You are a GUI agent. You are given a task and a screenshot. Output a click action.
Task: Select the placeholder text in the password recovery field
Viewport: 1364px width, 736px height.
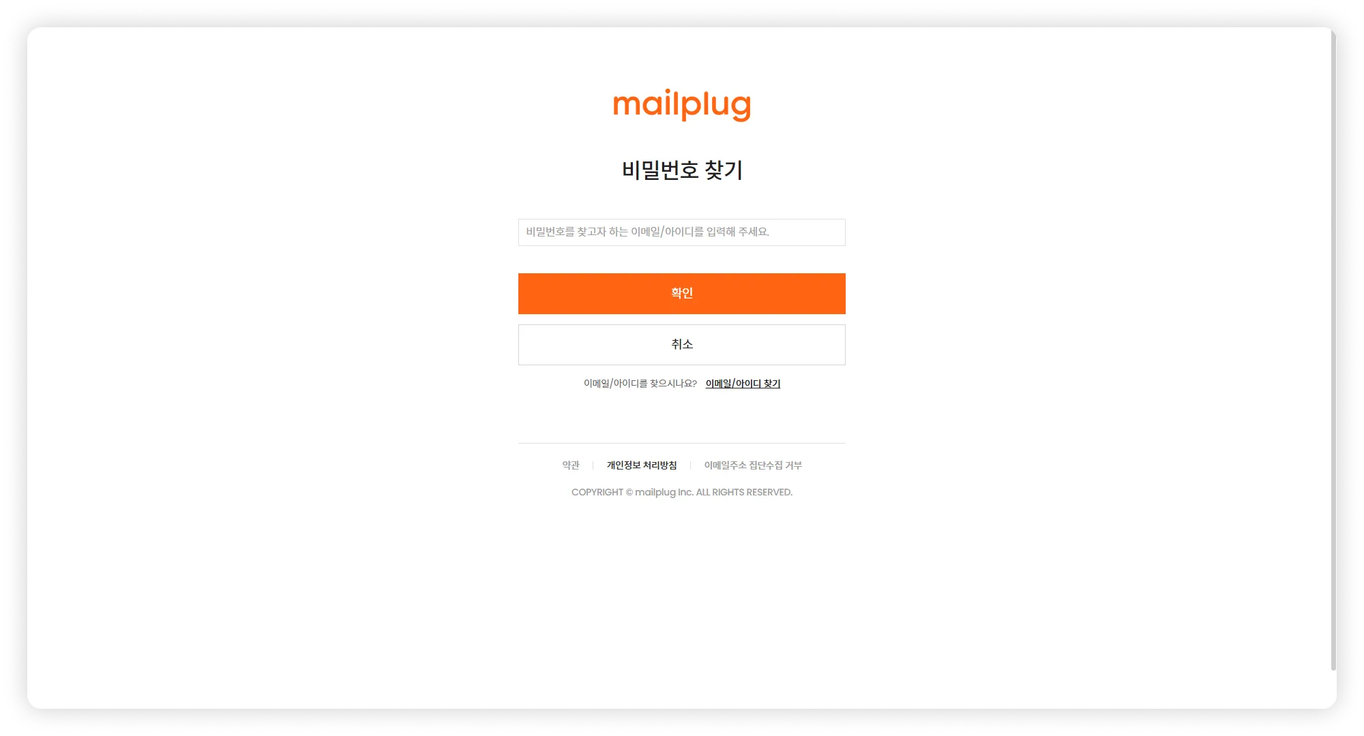click(647, 232)
